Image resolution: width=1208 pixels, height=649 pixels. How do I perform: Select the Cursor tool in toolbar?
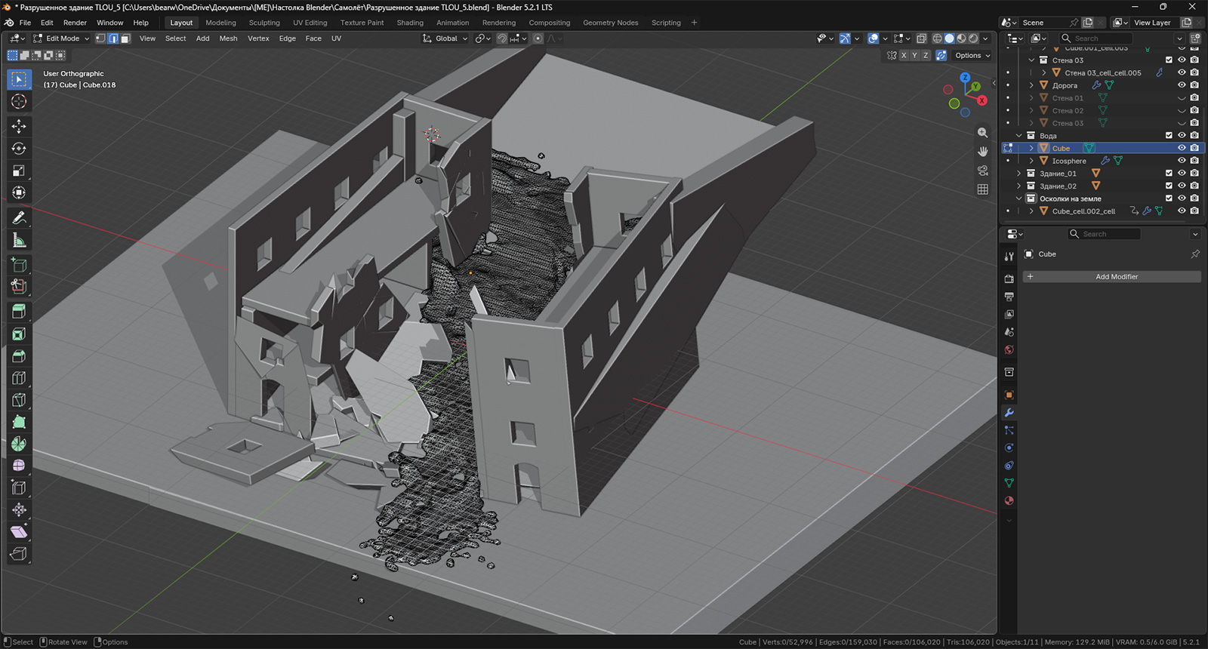[x=19, y=101]
